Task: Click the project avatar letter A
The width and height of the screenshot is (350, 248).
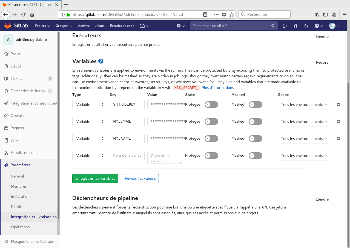Action: coord(8,40)
